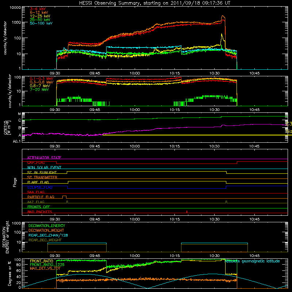
Task: Click the A0.1 tick label on GOES plot
Action: click(x=17, y=142)
